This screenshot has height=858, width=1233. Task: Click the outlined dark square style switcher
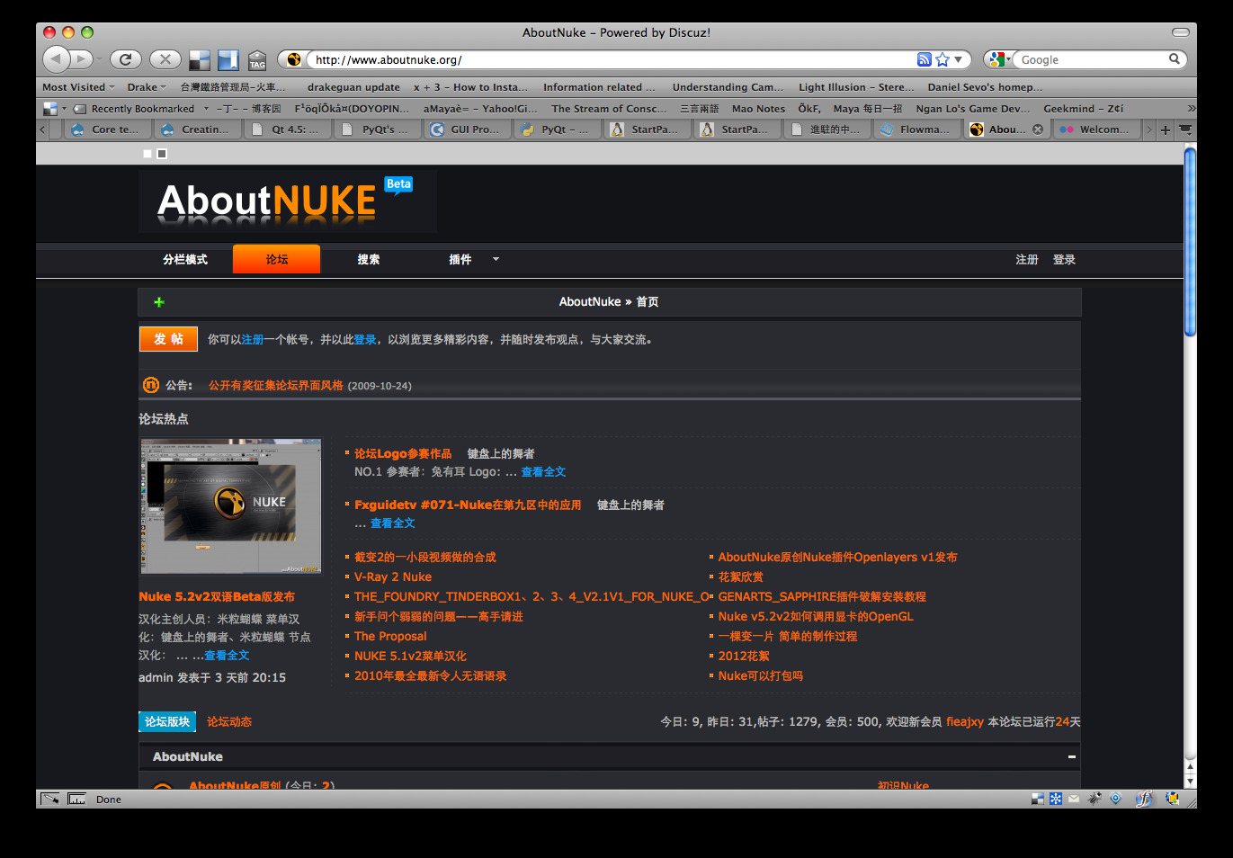click(x=162, y=154)
